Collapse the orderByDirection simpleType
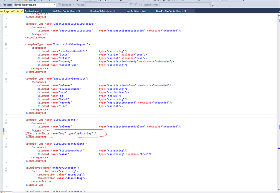The image size is (280, 193). click(6, 168)
